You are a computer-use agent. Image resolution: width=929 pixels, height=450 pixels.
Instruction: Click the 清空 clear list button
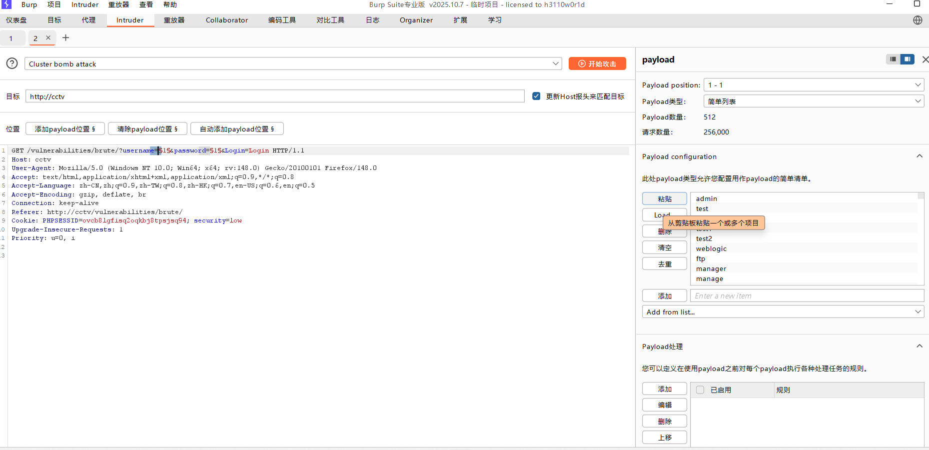pos(665,247)
